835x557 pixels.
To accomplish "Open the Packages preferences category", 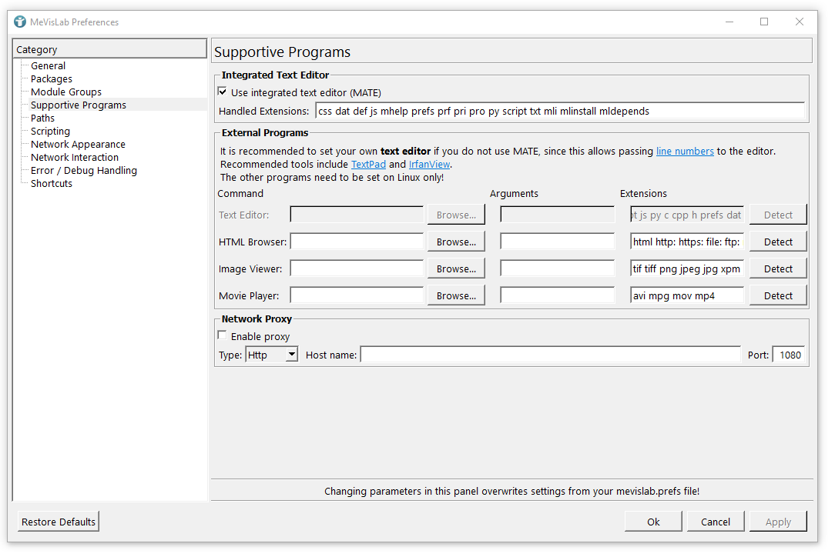I will [52, 79].
